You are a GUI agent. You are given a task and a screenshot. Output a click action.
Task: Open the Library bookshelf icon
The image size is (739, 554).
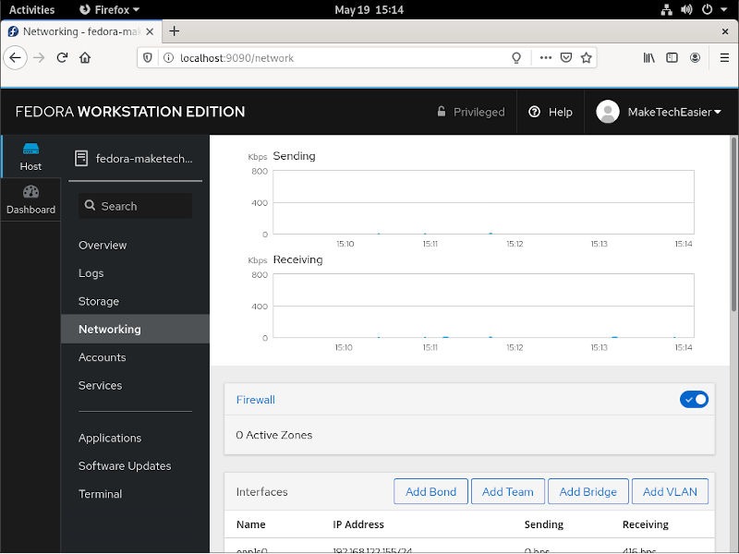[x=649, y=57]
